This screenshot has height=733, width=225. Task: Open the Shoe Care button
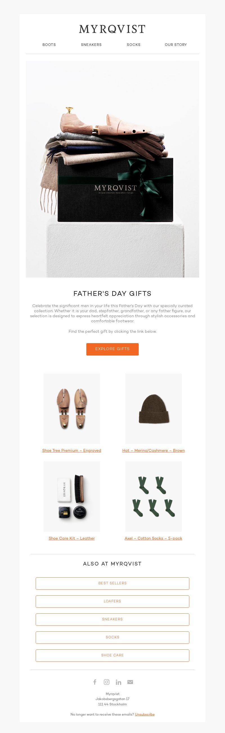pos(112,655)
